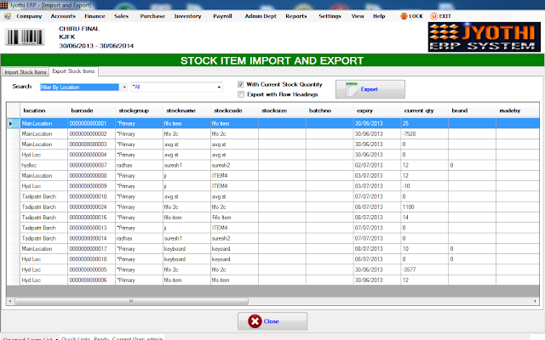Enable Export with Row Headings checkbox
545x340 pixels.
(240, 94)
